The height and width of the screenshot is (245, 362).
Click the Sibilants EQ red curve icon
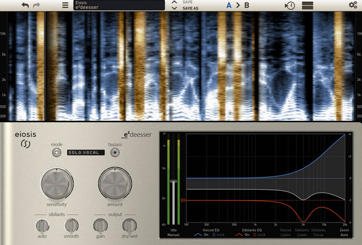coord(239,235)
